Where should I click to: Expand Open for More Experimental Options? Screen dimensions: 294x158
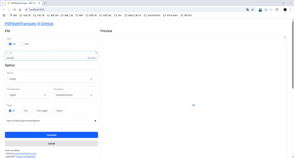point(51,121)
